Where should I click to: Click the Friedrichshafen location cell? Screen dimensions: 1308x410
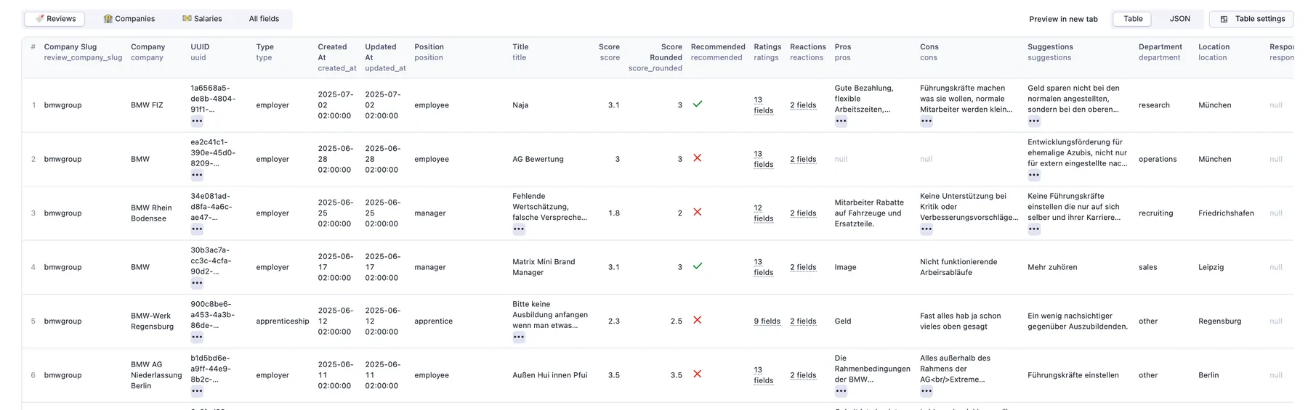pyautogui.click(x=1226, y=213)
